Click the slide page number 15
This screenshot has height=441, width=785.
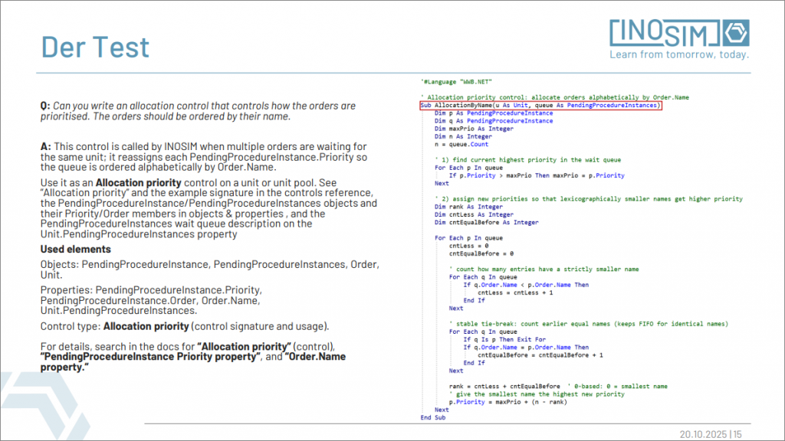tap(738, 434)
